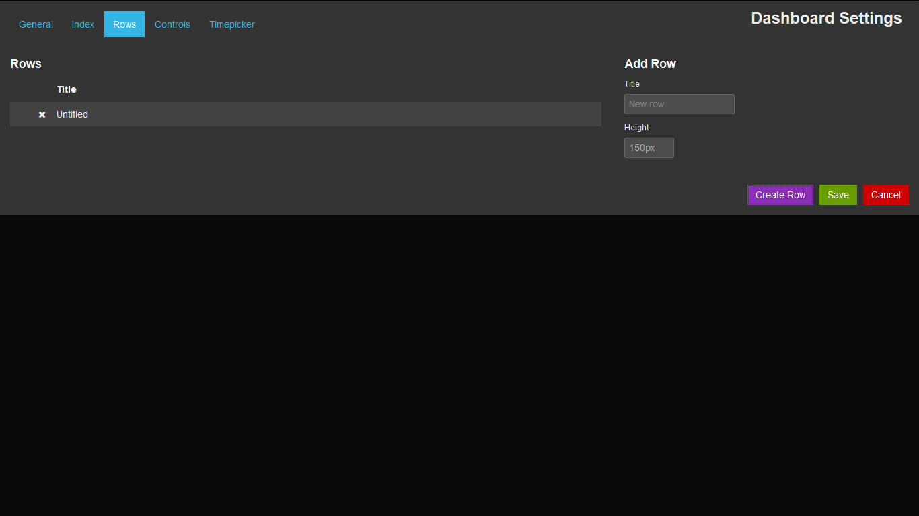Image resolution: width=919 pixels, height=516 pixels.
Task: Click the Create Row button
Action: [780, 195]
